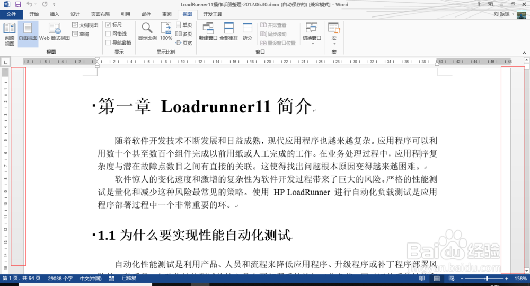The width and height of the screenshot is (530, 286).
Task: Set zoom to 100% via ribbon icon
Action: [x=166, y=31]
